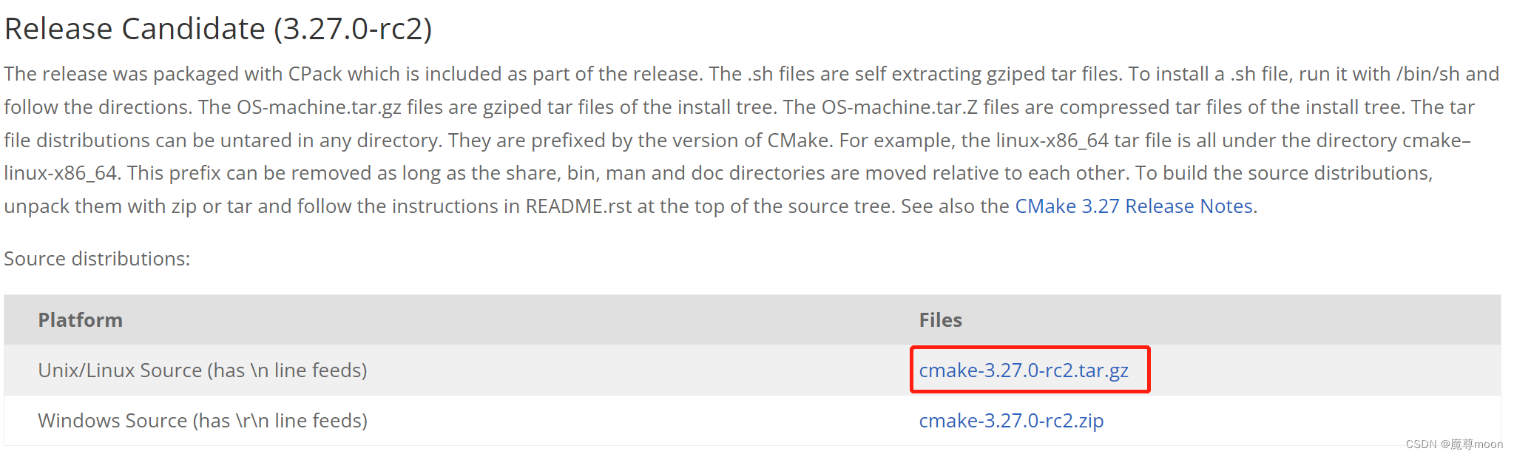Download cmake-3.27.0-rc2.zip for Windows
The height and width of the screenshot is (457, 1514).
pos(1011,420)
